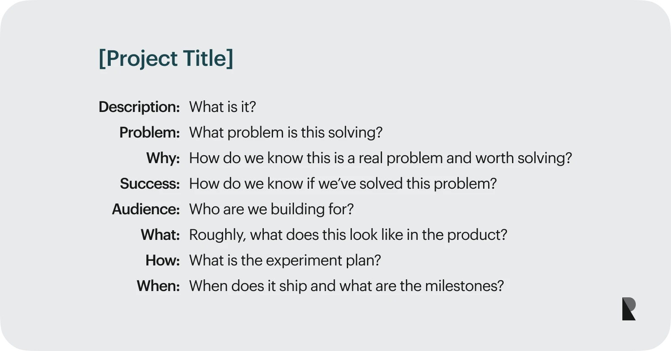Select the What: label
This screenshot has width=671, height=351.
[x=160, y=235]
